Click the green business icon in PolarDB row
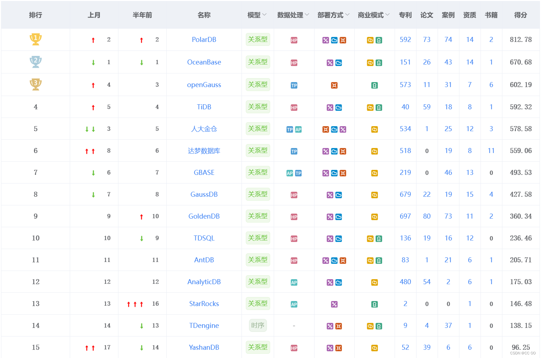 point(379,40)
